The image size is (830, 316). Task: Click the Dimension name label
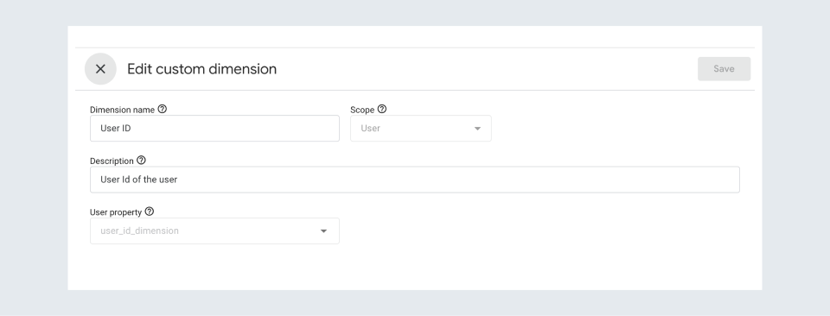122,110
